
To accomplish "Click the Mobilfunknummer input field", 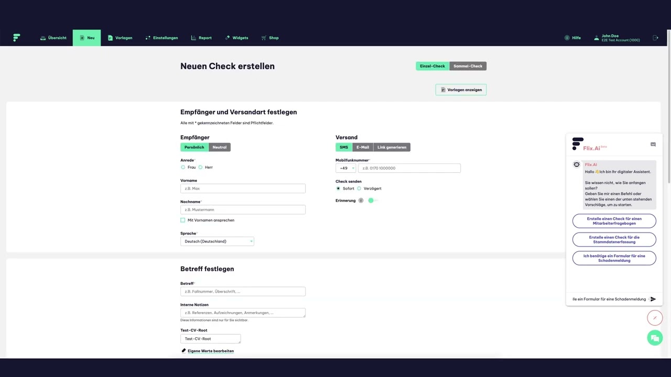I will 409,168.
